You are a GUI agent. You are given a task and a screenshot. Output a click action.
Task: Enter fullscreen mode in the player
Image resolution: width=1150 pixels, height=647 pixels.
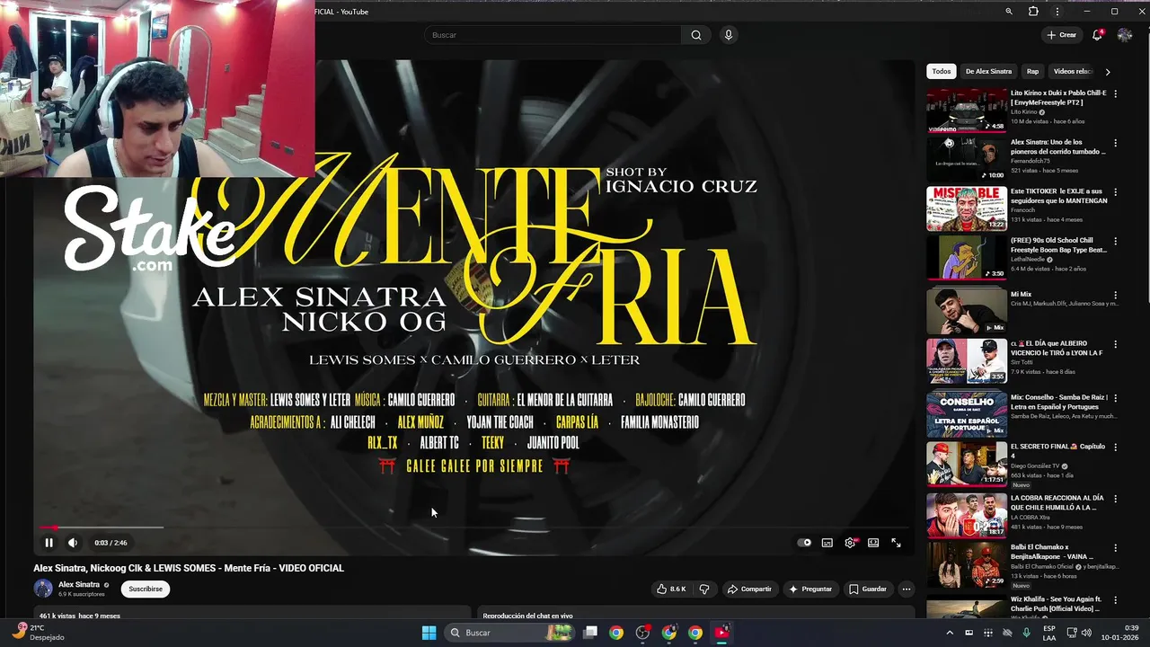(x=896, y=543)
